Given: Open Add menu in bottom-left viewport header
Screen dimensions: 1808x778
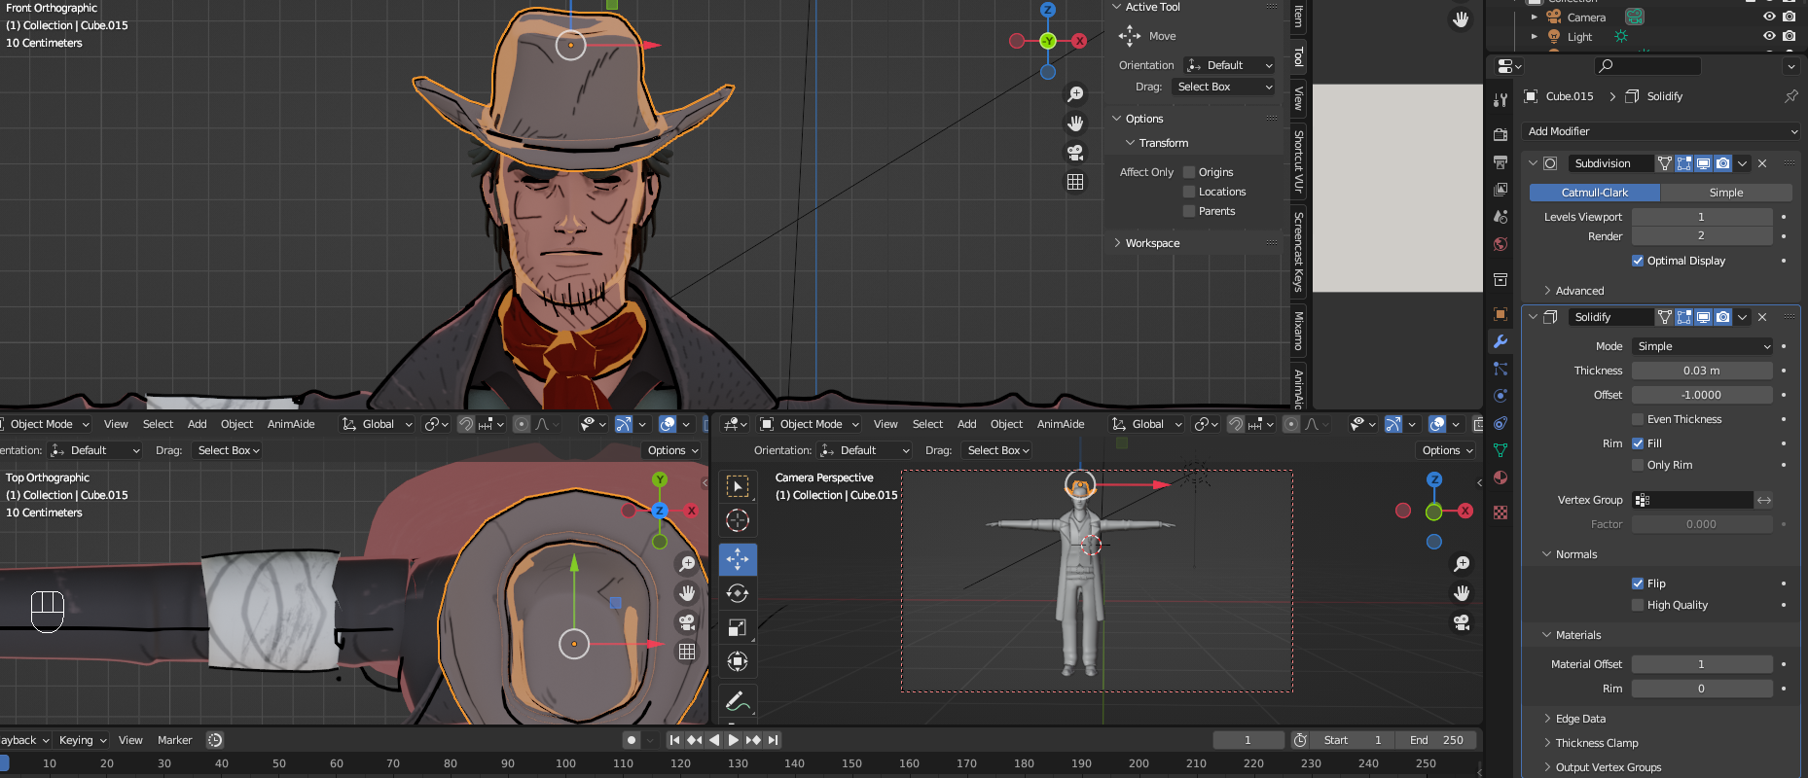Looking at the screenshot, I should pos(197,424).
